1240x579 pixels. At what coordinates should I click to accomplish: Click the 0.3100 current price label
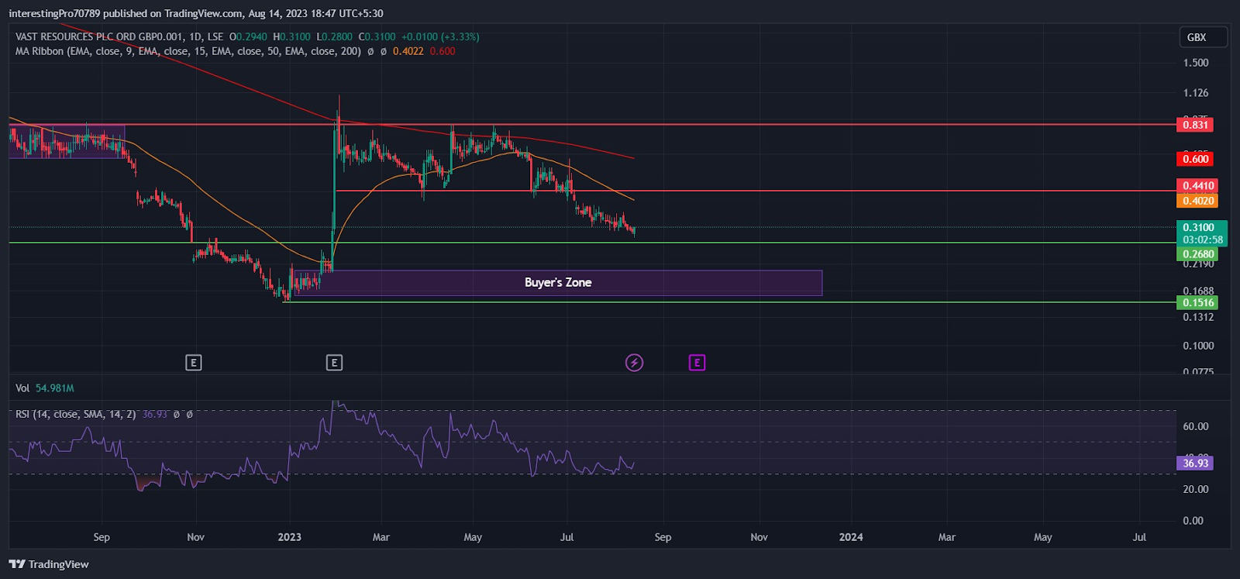[1202, 233]
